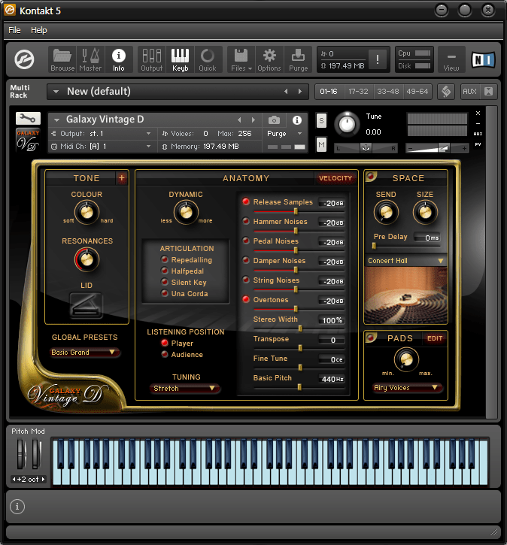Select Audience listening position

(x=165, y=354)
